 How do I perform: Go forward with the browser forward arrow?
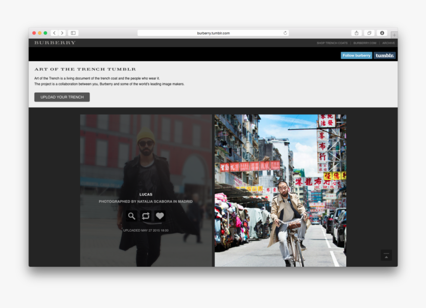(62, 33)
